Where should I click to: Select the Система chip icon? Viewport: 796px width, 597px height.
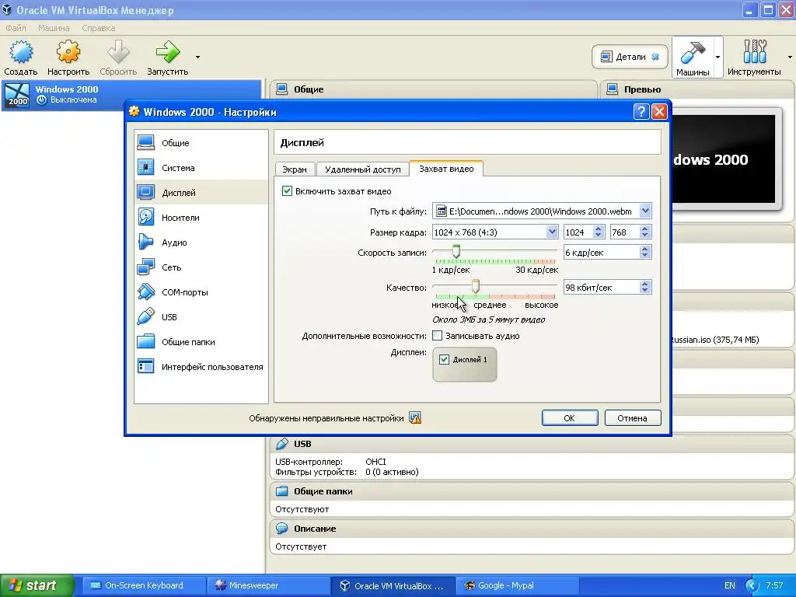tap(145, 168)
